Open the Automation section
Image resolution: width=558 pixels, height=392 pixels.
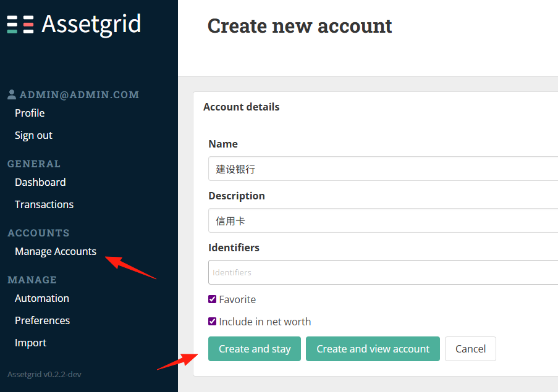coord(42,298)
